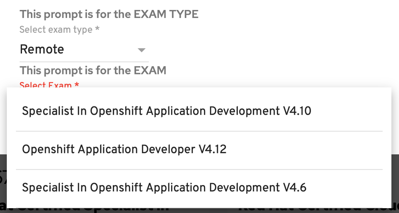Screen dimensions: 399x213
Task: Click the Certified Specialist title at bottom left
Action: [x=84, y=209]
